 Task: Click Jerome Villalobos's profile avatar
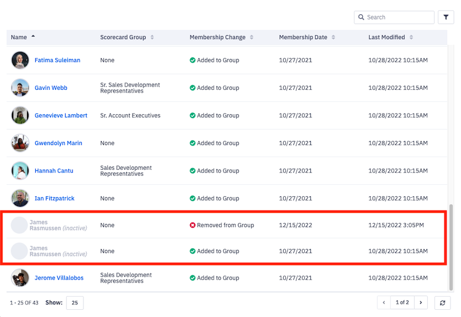[x=20, y=278]
